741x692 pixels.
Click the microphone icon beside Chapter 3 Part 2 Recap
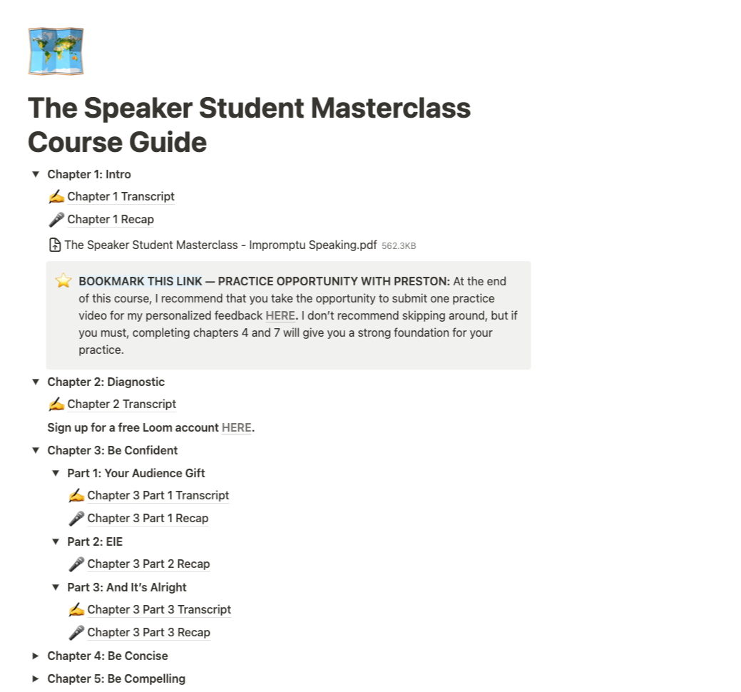tap(76, 564)
